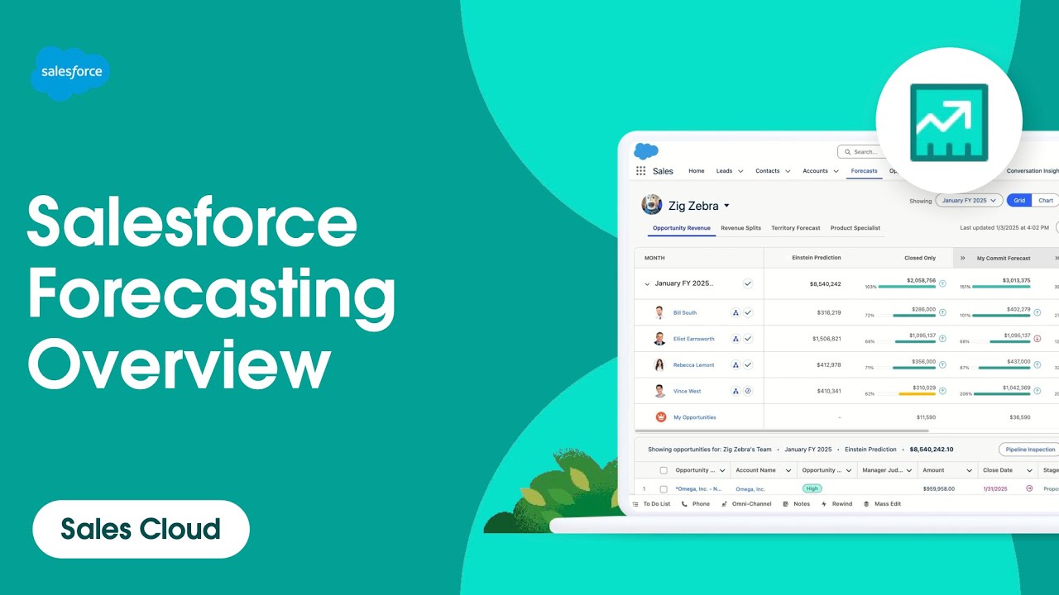Open Mass Edit utility
1059x595 pixels.
[882, 504]
